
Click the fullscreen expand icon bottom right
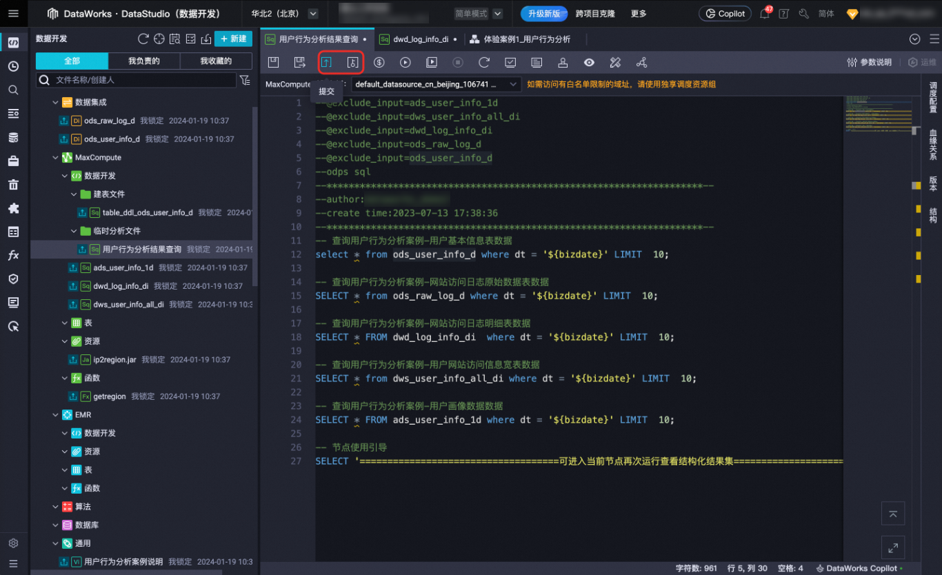893,547
